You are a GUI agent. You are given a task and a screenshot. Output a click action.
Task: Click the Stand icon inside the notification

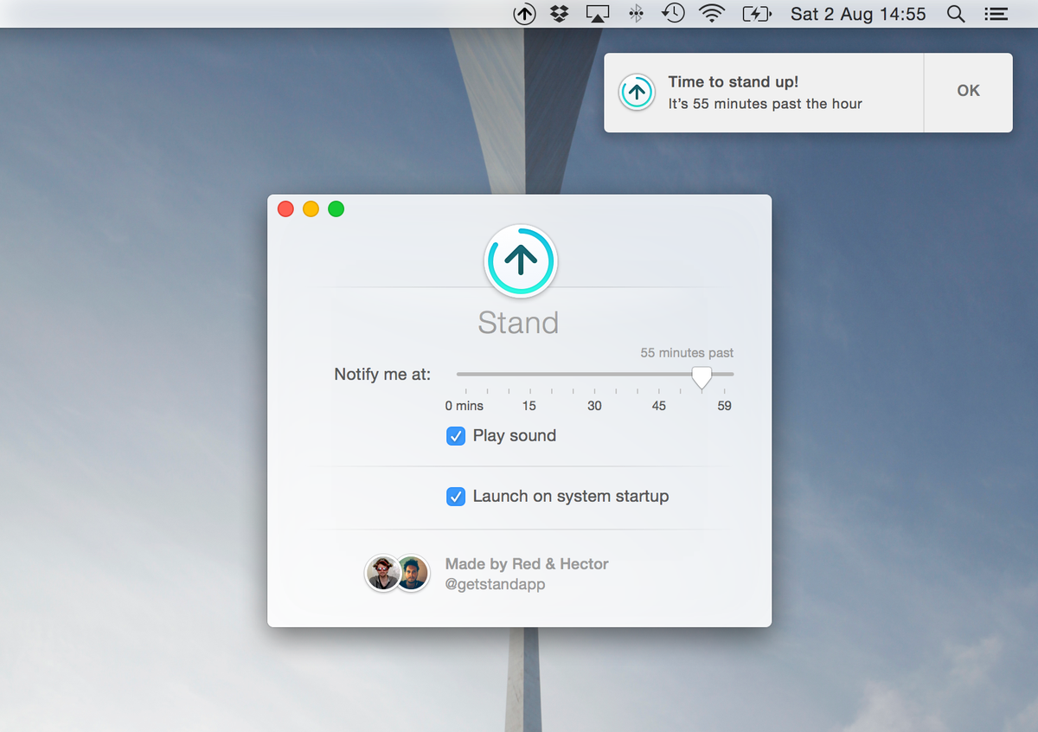coord(637,92)
